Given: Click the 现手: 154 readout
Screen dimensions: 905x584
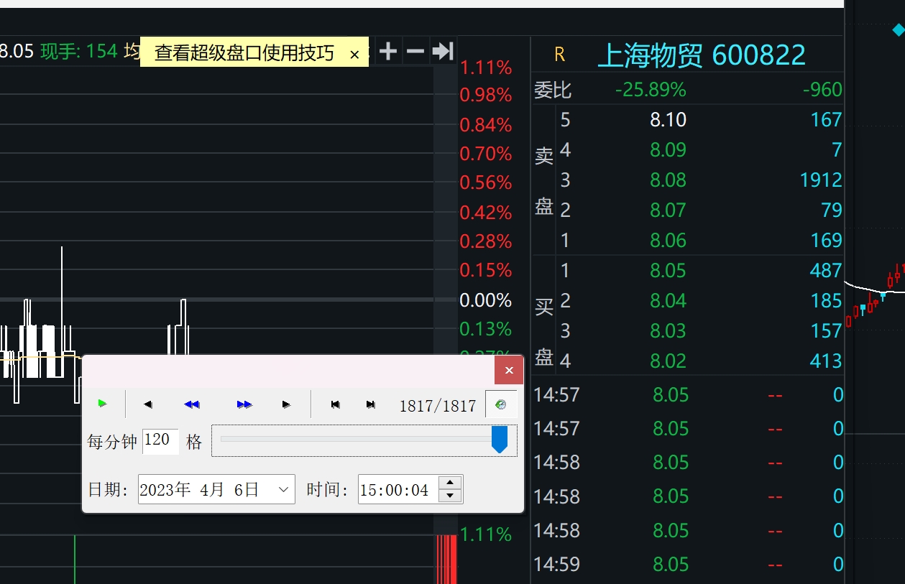Looking at the screenshot, I should pyautogui.click(x=79, y=51).
